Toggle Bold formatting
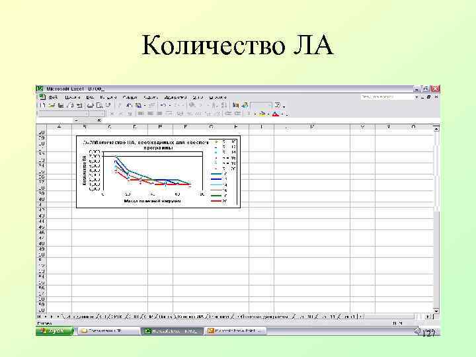This screenshot has width=476, height=357. 112,114
